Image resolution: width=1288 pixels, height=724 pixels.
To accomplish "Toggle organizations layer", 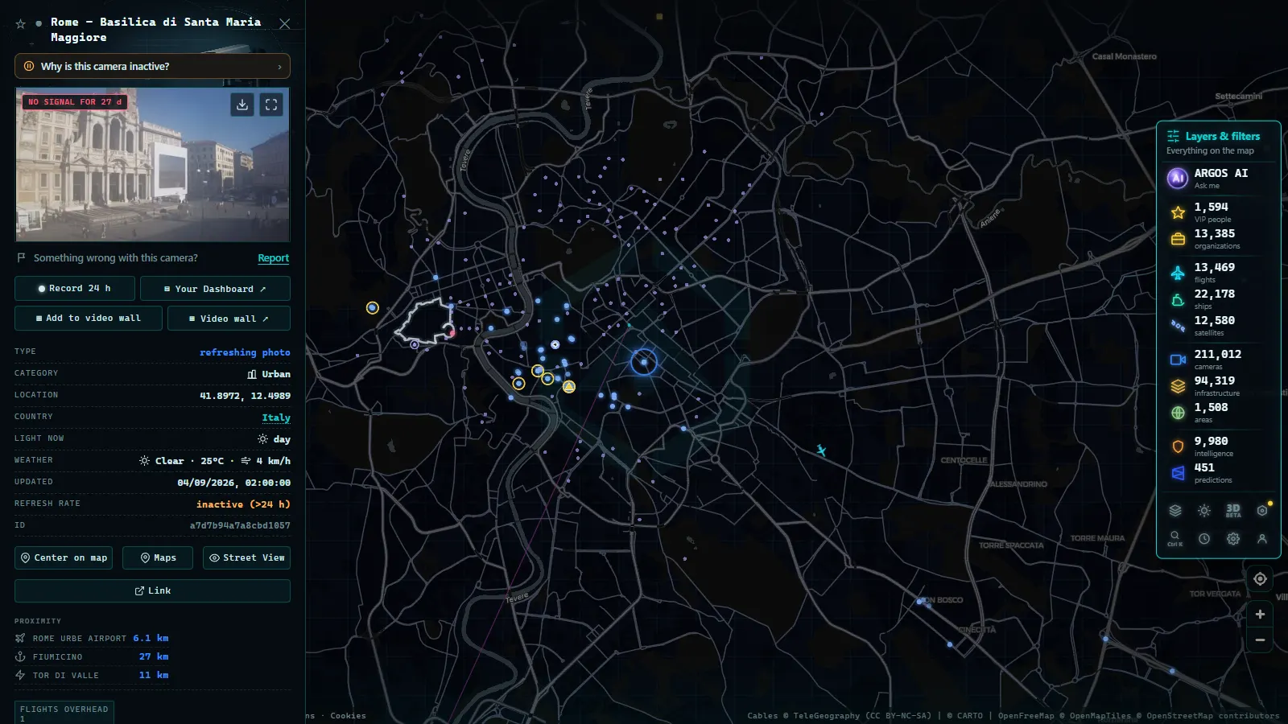I will [x=1219, y=239].
